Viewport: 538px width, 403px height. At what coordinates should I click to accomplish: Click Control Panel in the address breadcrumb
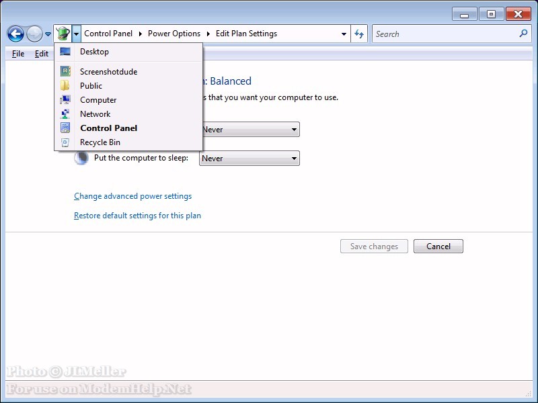pos(108,34)
